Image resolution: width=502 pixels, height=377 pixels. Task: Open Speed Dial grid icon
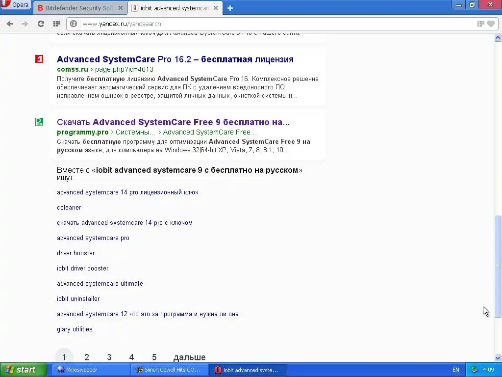[x=57, y=24]
